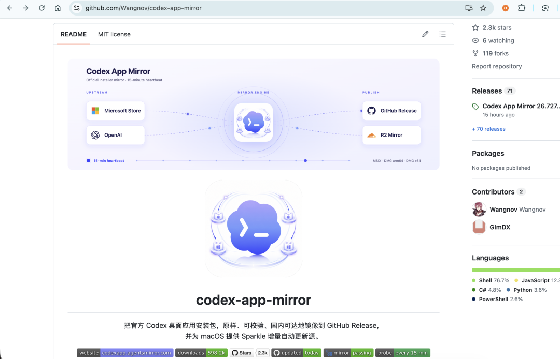Click the fork icon beside 119 forks

click(x=475, y=53)
